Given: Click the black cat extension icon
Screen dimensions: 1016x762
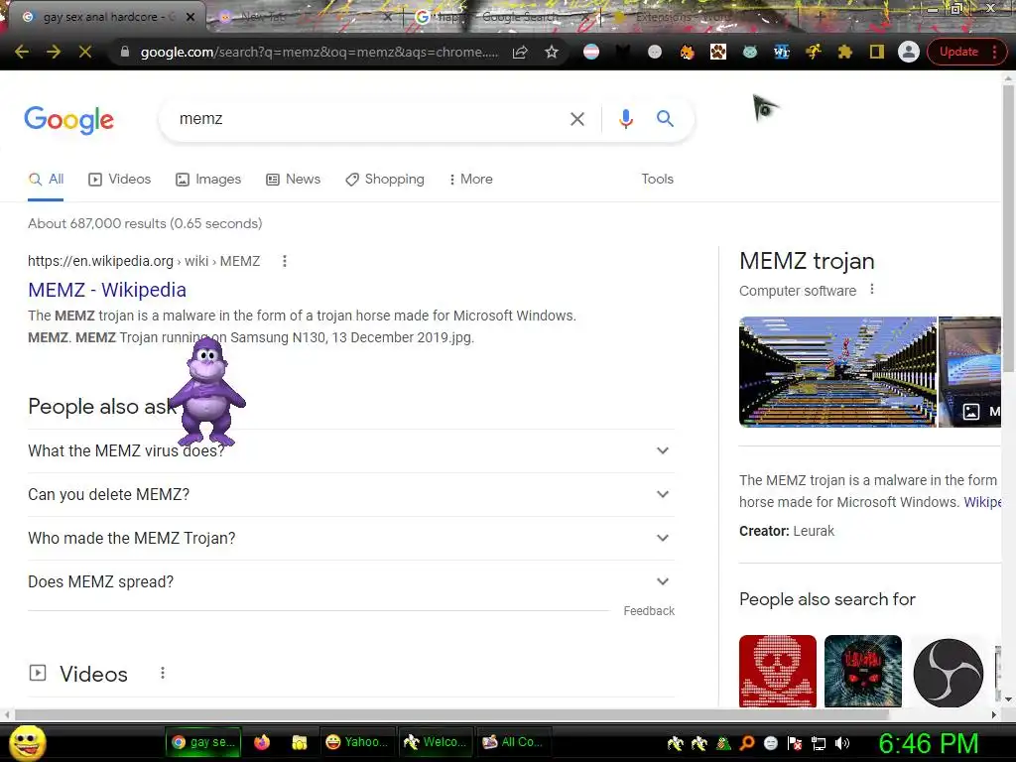Looking at the screenshot, I should [x=623, y=52].
